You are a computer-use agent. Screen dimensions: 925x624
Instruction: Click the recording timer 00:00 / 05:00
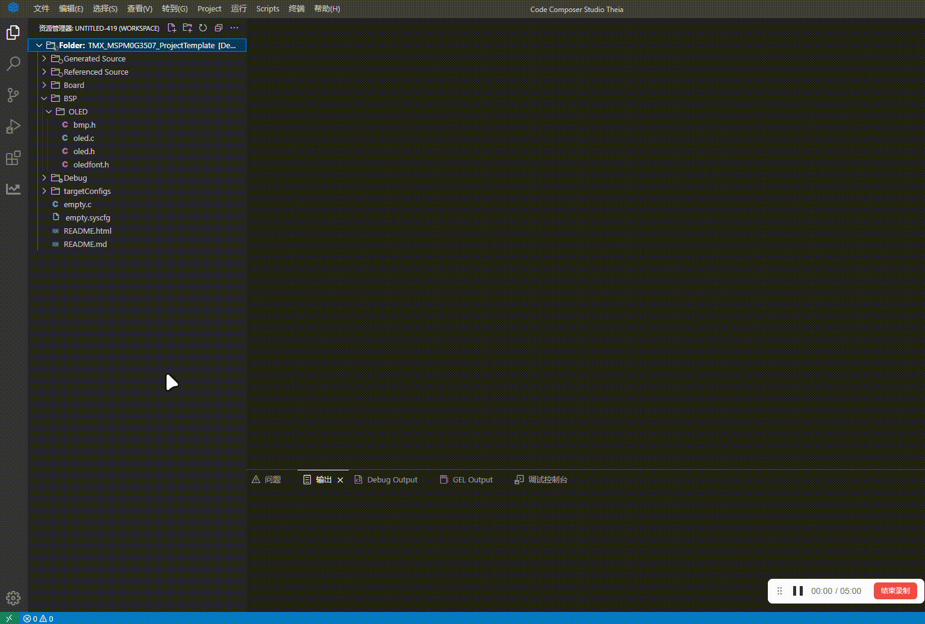[x=836, y=591]
